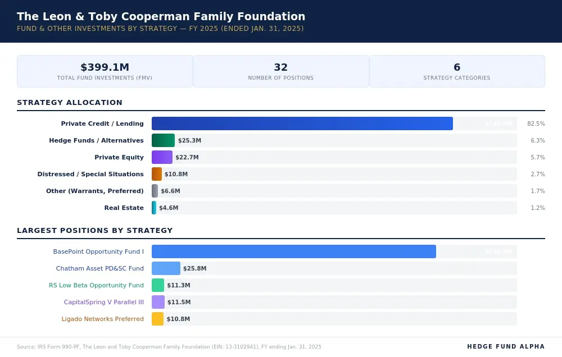The image size is (562, 357).
Task: Select the teal Real Estate bar
Action: coord(154,208)
